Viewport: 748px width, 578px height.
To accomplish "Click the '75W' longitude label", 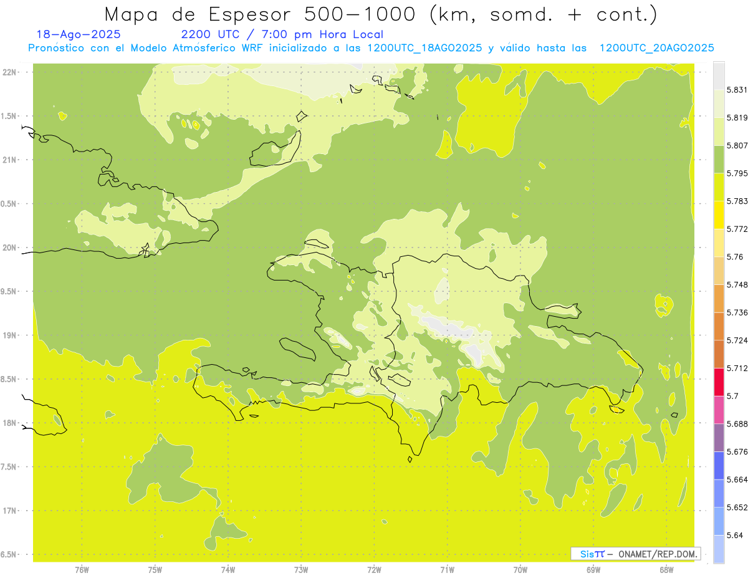I will pyautogui.click(x=155, y=570).
